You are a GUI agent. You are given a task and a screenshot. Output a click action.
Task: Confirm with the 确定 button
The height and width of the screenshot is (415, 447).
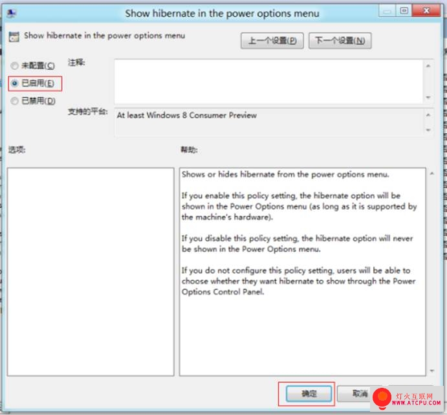tap(309, 394)
